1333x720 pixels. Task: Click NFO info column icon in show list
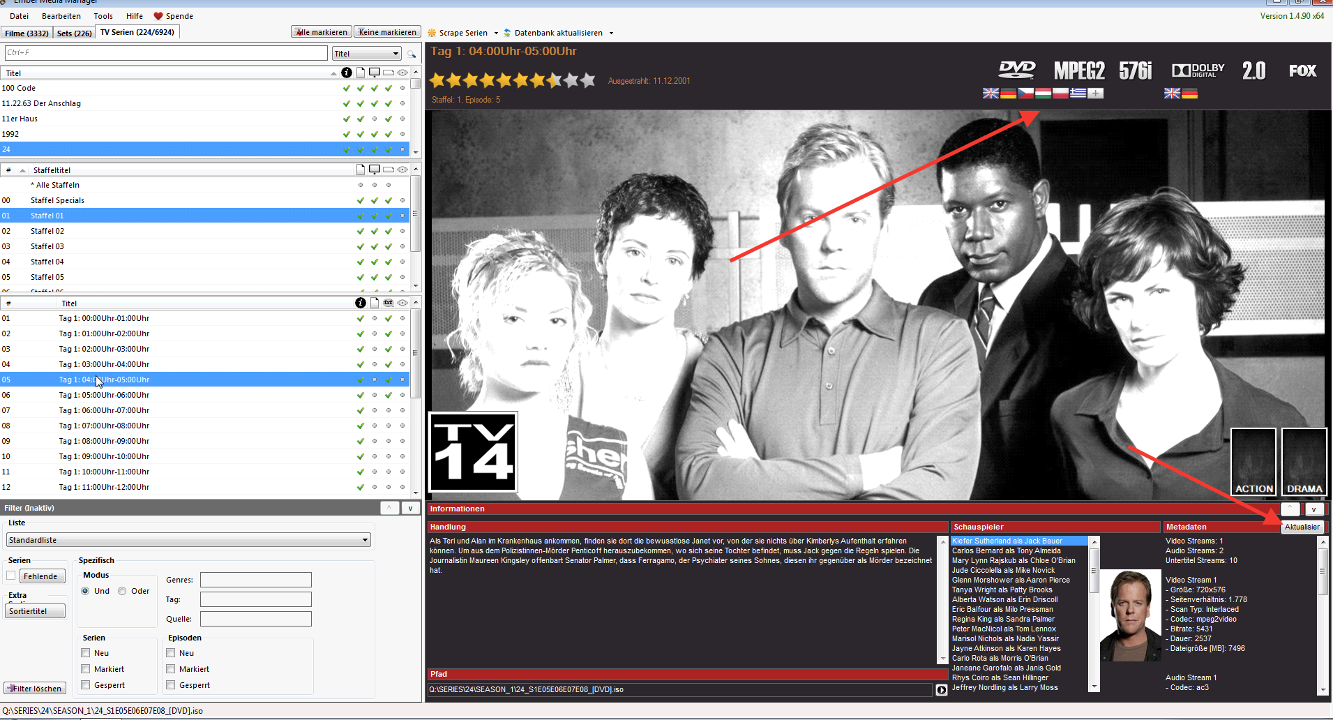347,73
